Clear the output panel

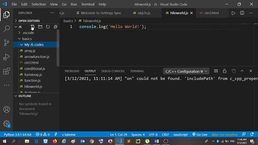(x=216, y=71)
